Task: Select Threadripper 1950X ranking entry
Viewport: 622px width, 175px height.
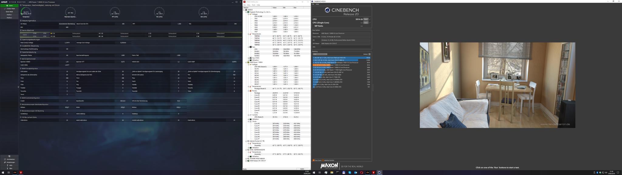Action: 341,63
